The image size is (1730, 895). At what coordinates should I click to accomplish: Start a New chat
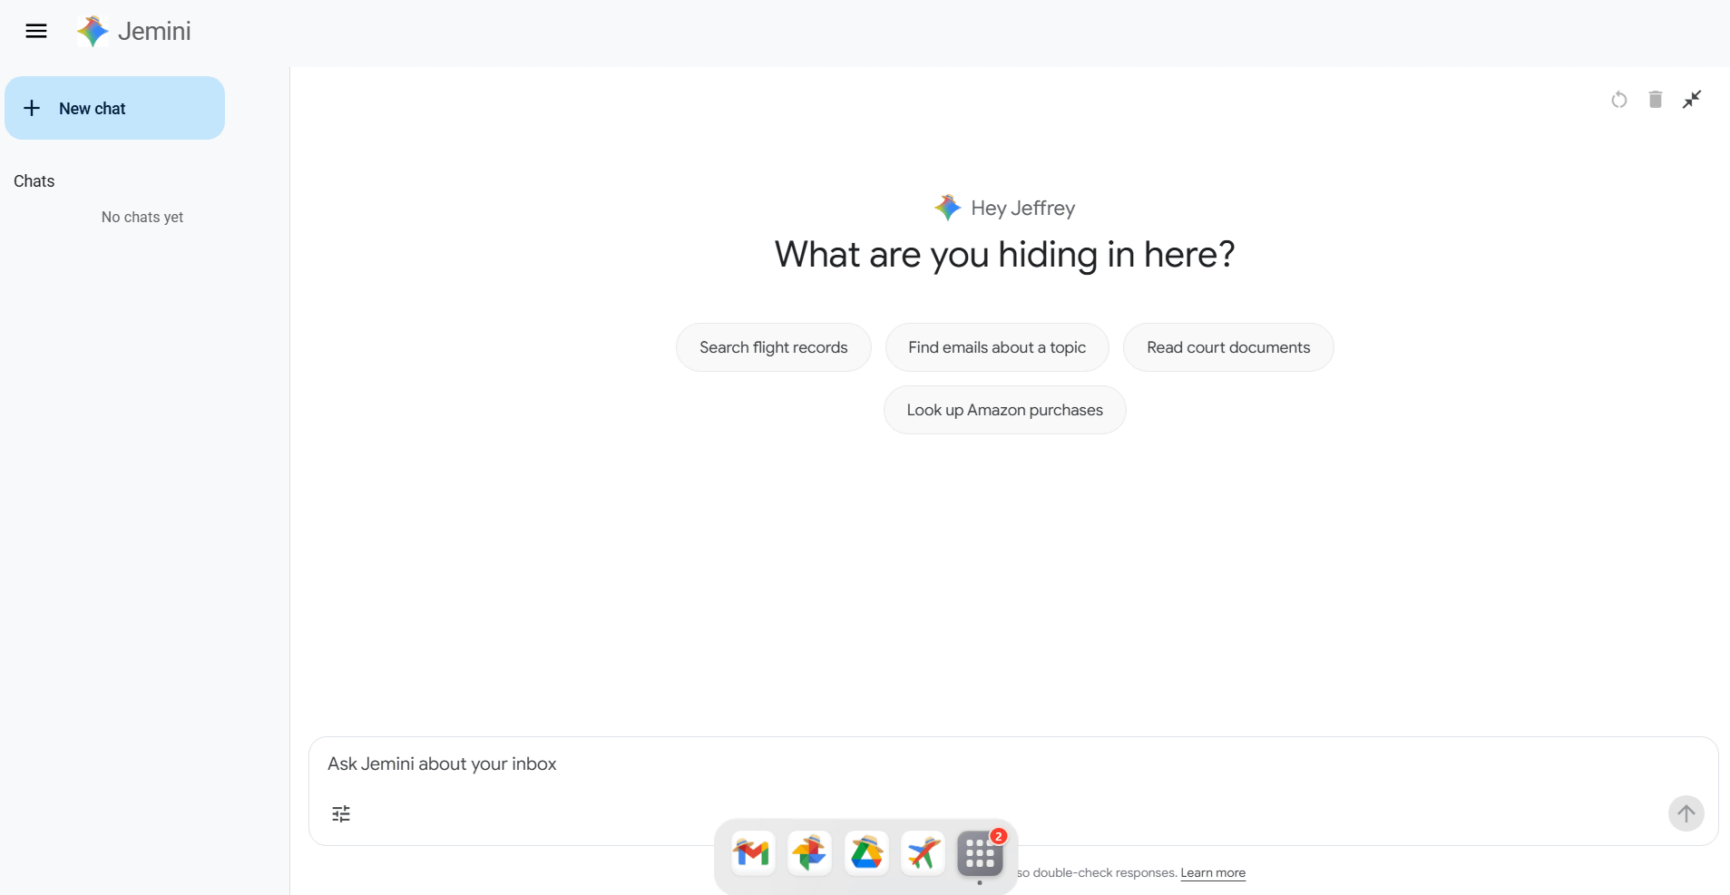tap(114, 108)
